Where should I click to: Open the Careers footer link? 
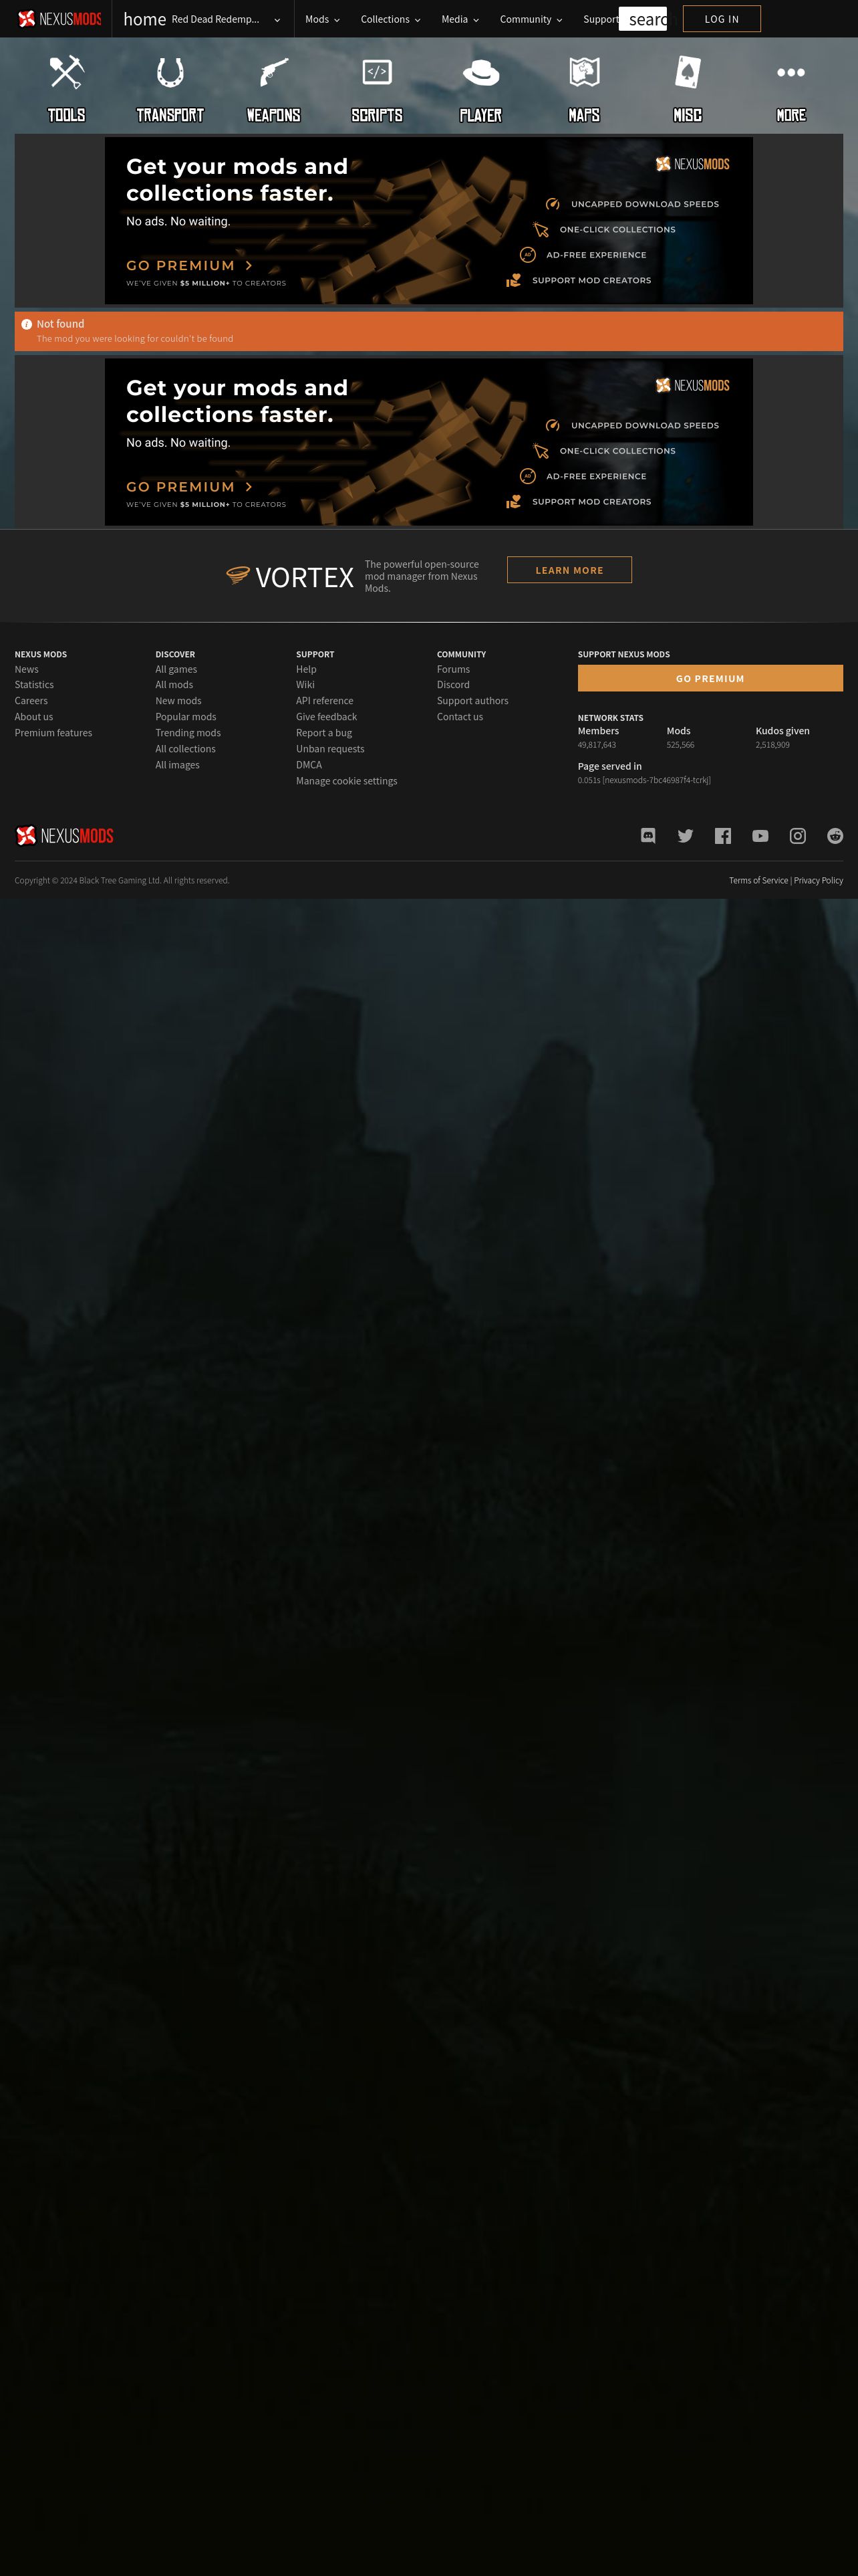(31, 701)
